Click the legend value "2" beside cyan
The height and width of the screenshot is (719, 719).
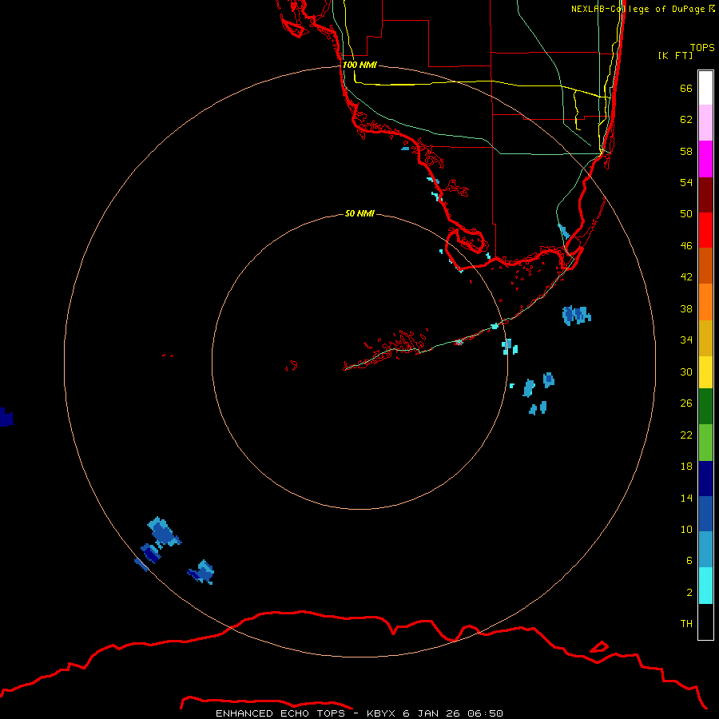pyautogui.click(x=689, y=593)
